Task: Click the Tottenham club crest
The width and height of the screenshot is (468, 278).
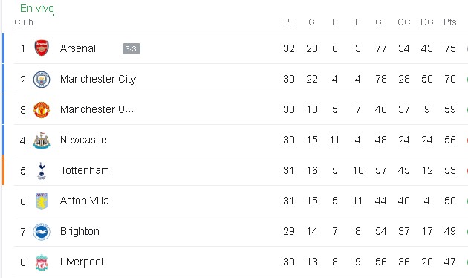Action: 42,171
